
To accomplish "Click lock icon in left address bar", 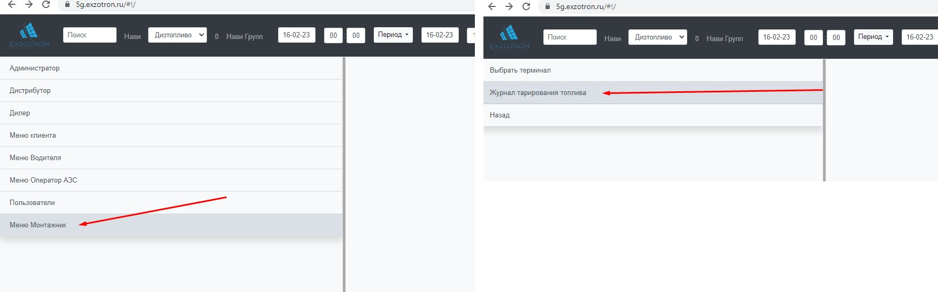I will pos(67,4).
